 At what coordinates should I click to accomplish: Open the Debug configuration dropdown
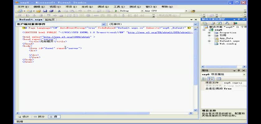(142, 11)
